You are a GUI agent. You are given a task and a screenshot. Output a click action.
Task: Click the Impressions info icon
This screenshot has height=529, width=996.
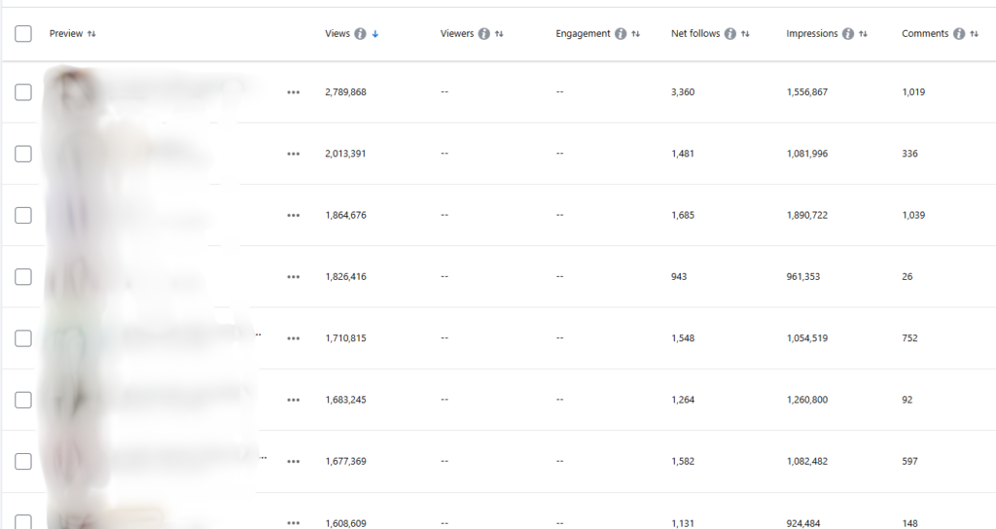[x=848, y=34]
